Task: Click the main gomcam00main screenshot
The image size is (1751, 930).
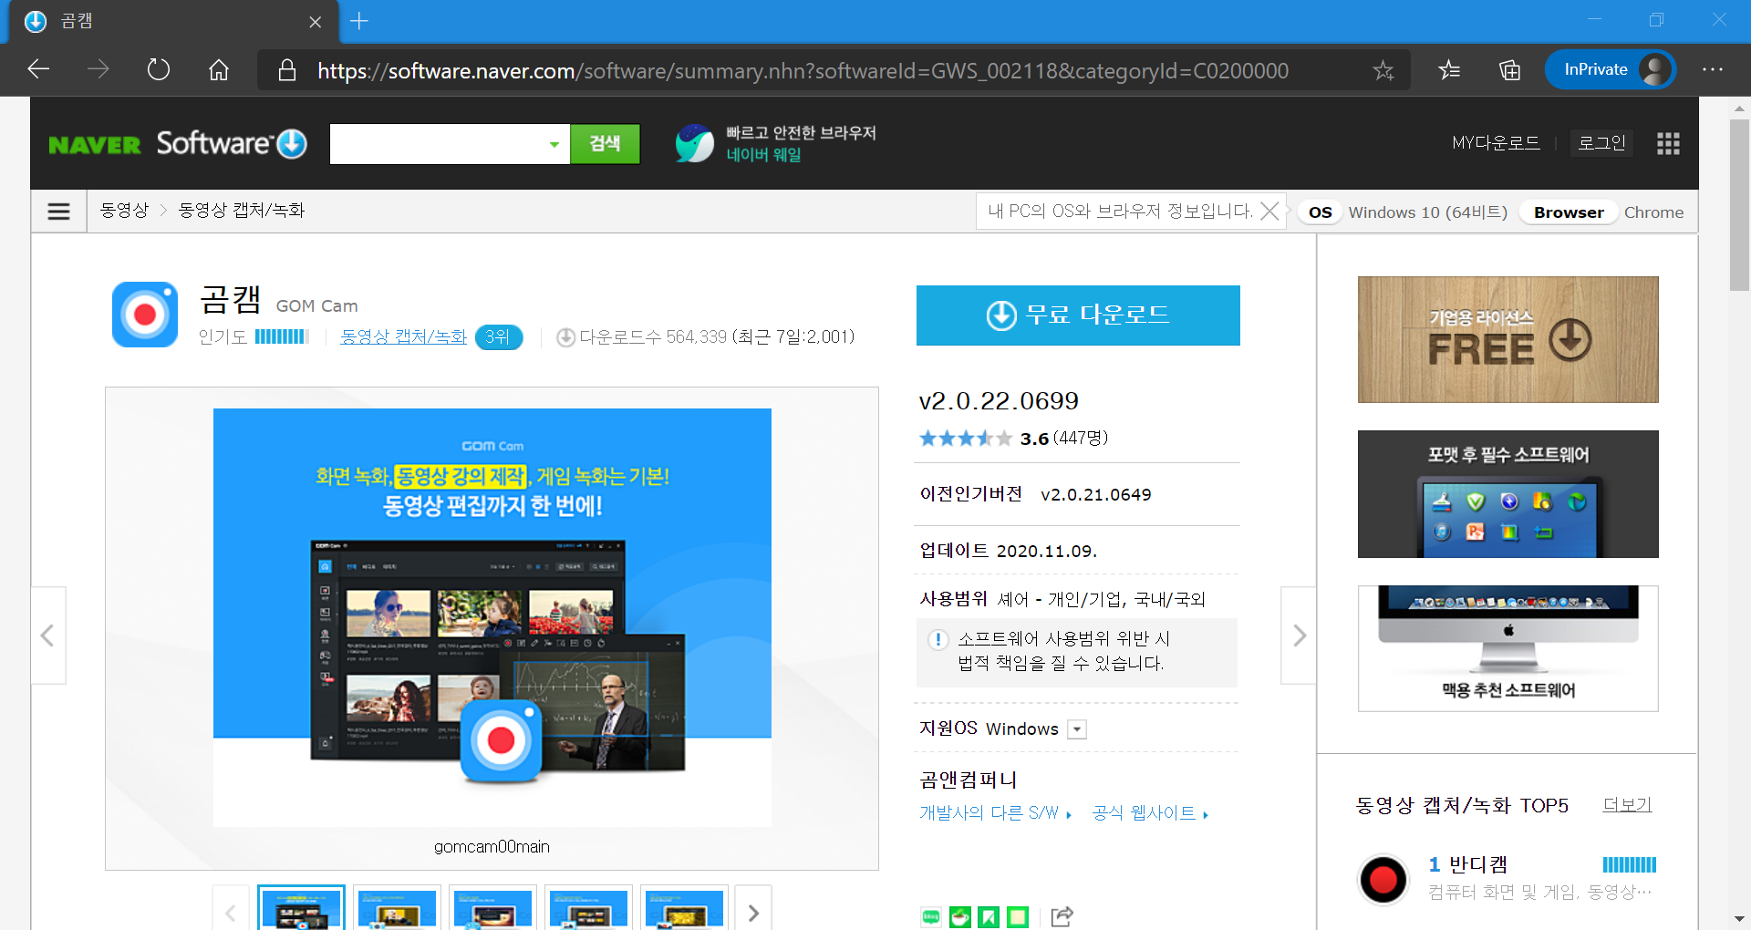Action: [492, 617]
